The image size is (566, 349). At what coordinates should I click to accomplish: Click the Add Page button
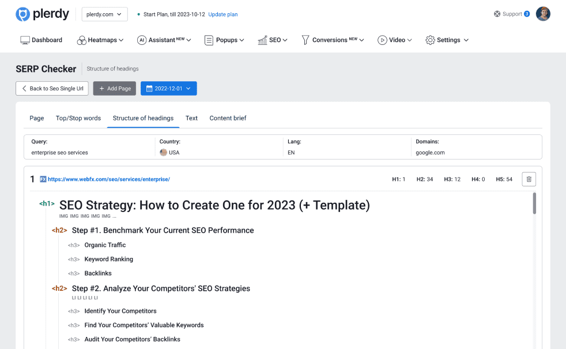(x=114, y=89)
